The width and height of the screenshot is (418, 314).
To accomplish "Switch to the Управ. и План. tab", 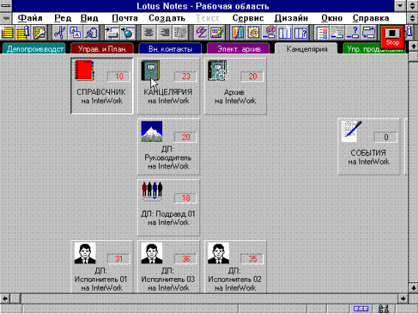I will tap(102, 49).
